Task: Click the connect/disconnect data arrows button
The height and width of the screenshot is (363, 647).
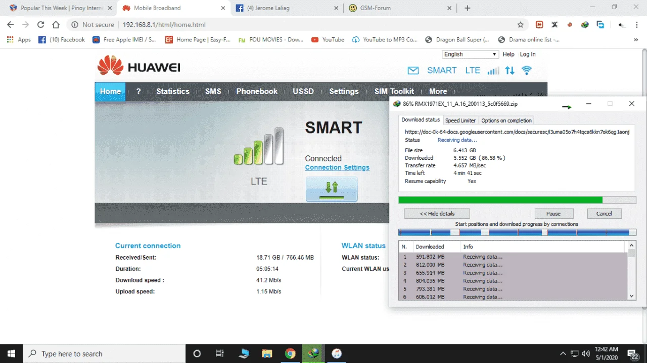Action: click(x=332, y=189)
